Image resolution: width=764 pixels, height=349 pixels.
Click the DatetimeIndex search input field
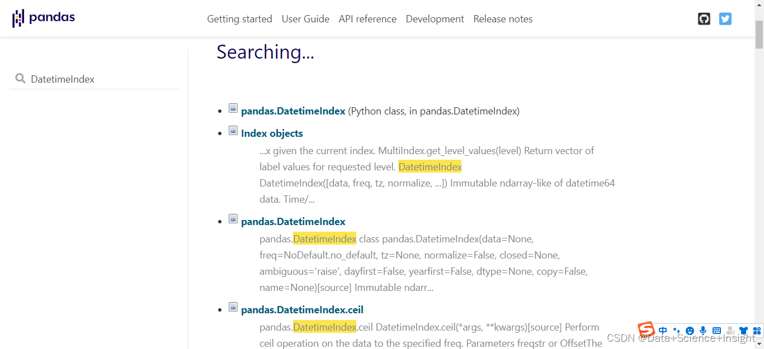[94, 79]
